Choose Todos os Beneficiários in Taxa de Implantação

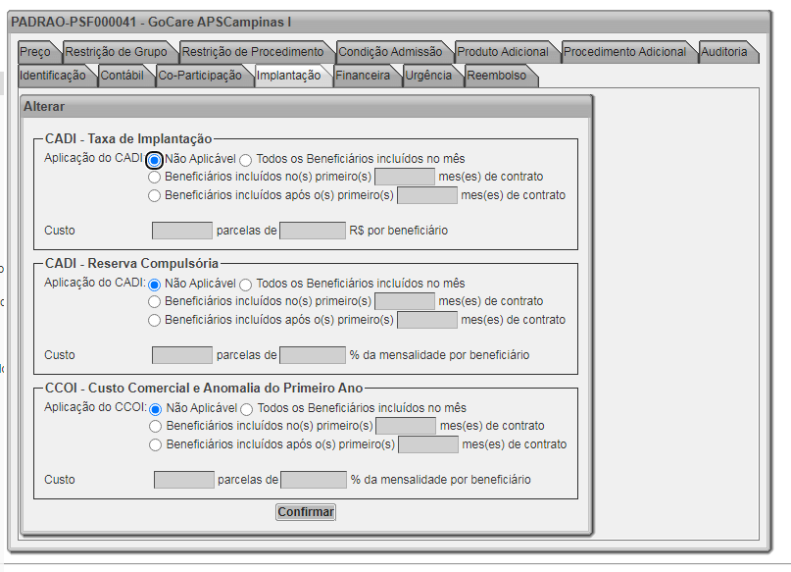(x=246, y=161)
